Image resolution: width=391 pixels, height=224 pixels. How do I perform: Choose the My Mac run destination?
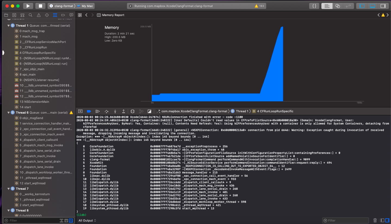(x=85, y=6)
